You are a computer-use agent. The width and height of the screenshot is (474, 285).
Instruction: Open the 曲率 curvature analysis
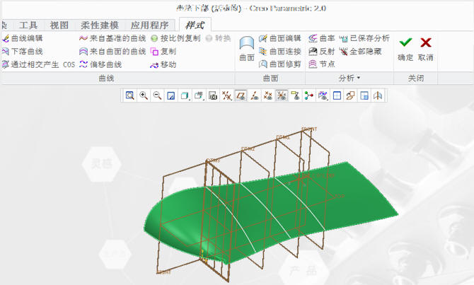point(322,38)
